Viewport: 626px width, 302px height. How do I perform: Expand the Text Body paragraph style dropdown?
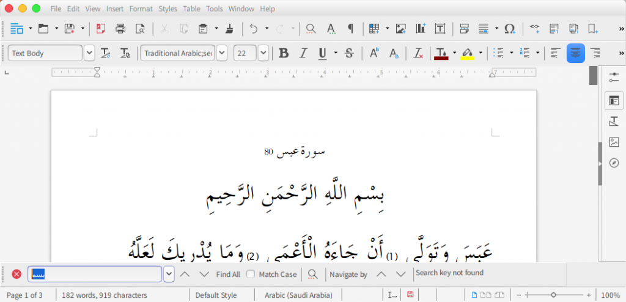point(89,53)
